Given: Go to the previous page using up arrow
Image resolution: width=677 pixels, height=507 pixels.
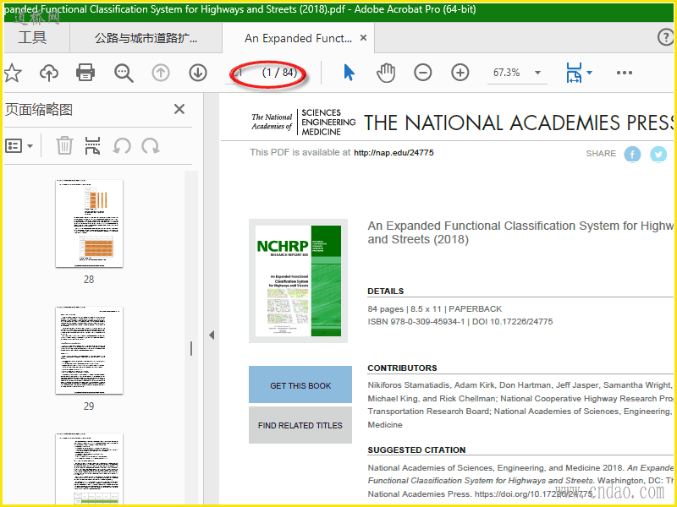Looking at the screenshot, I should coord(161,73).
